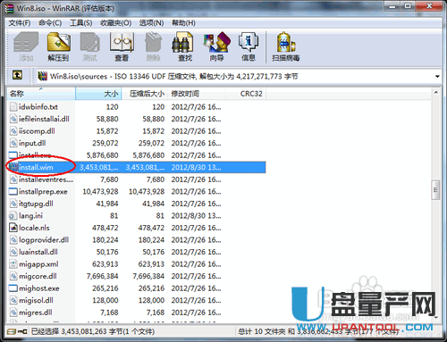Open the Help (帮助) menu
This screenshot has height=342, width=447.
(183, 23)
